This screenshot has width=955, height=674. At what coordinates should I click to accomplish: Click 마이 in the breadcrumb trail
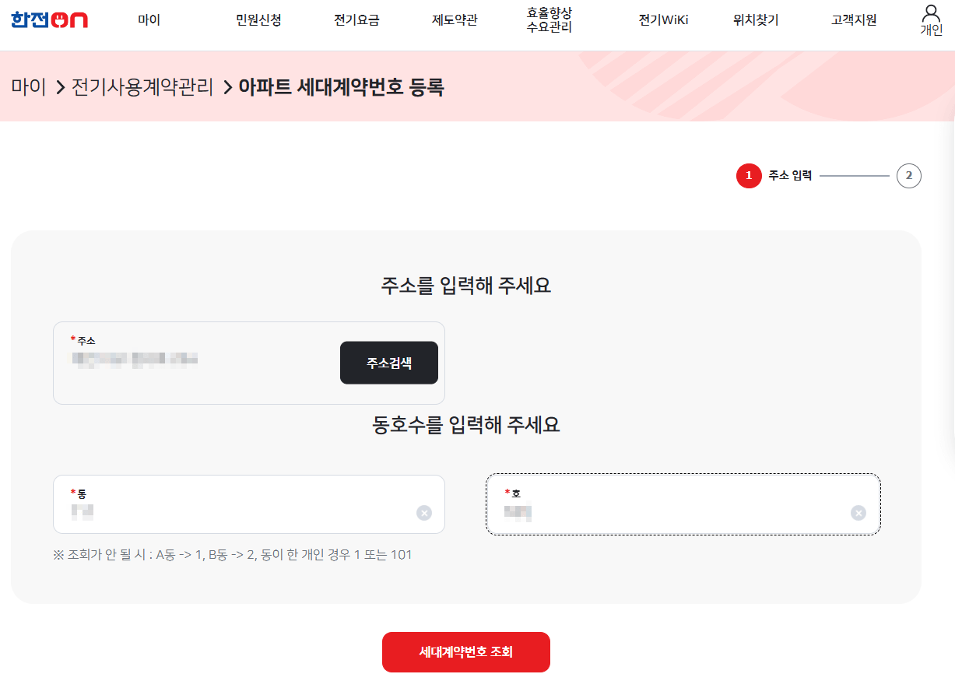pyautogui.click(x=27, y=89)
